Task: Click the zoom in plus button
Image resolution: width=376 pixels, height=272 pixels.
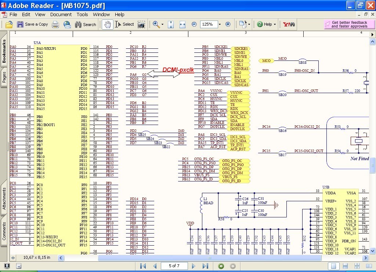Action: pos(228,25)
